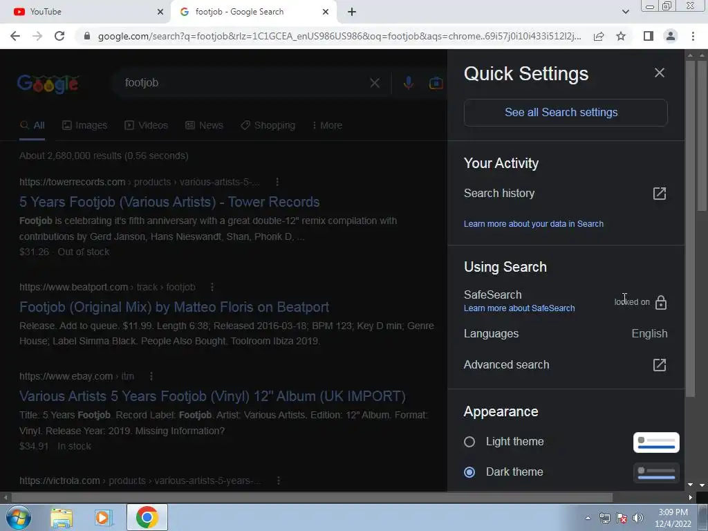Open options menu for beatport.com result
This screenshot has height=531, width=708.
pos(212,287)
